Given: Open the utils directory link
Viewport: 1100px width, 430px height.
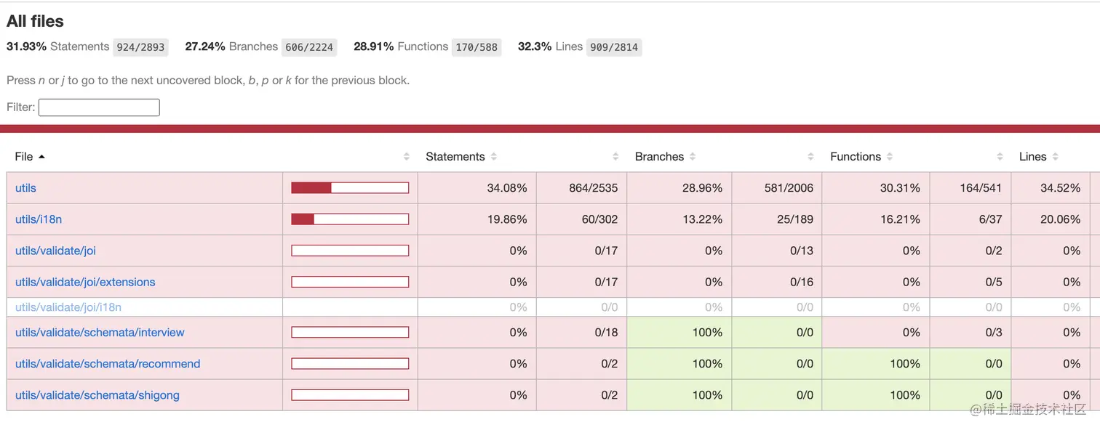Looking at the screenshot, I should pos(25,188).
